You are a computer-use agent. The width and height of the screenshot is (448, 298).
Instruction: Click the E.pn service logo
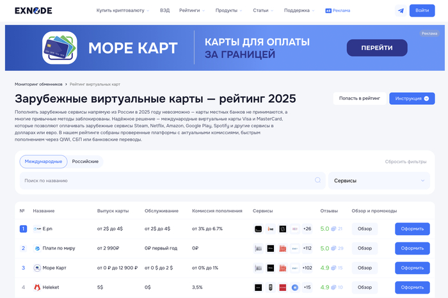38,228
